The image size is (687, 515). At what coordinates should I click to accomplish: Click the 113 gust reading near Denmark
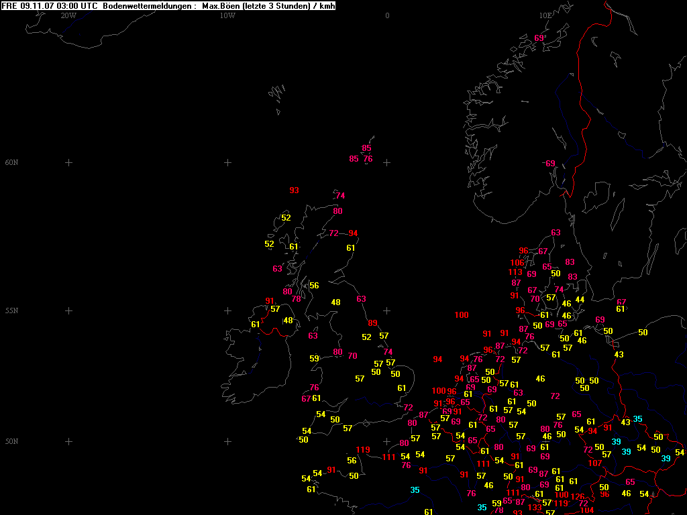pos(515,272)
